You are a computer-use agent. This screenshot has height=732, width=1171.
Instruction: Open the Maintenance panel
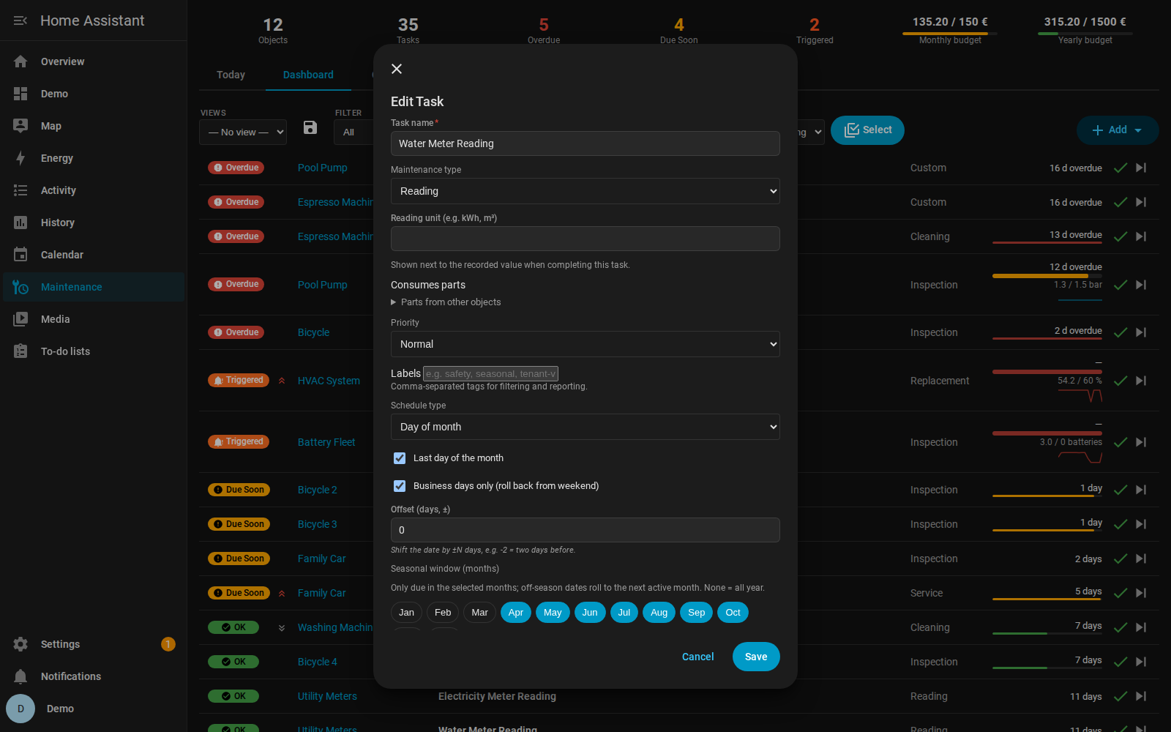click(x=94, y=287)
